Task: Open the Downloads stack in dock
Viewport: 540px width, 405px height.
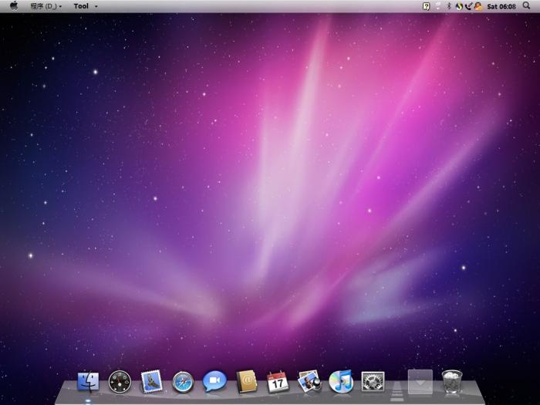Action: [420, 382]
